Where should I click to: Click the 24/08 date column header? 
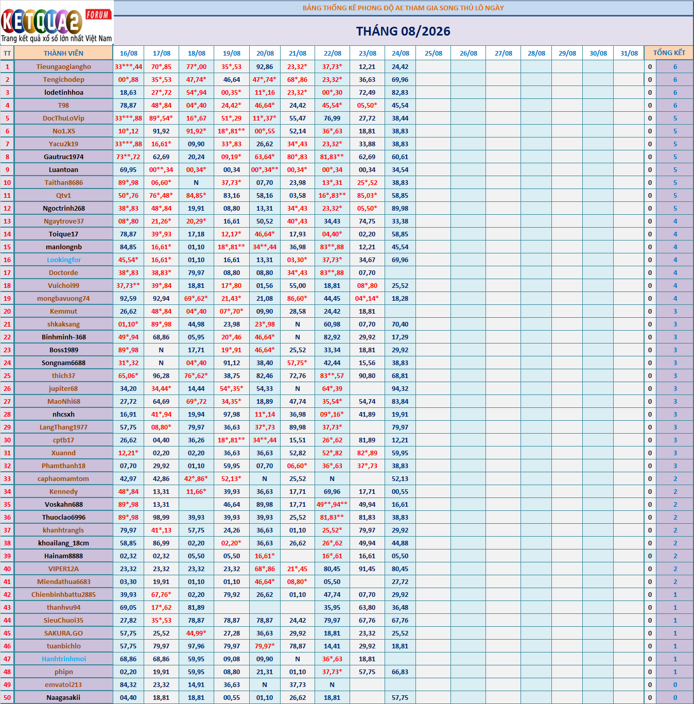[x=401, y=54]
